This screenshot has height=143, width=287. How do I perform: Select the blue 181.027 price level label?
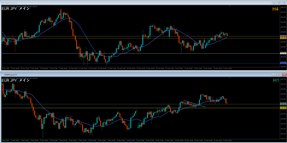pyautogui.click(x=283, y=63)
